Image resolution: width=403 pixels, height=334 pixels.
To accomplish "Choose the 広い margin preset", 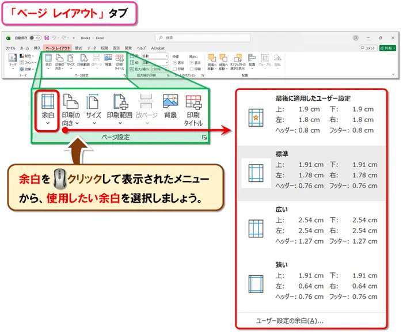I will tap(311, 228).
